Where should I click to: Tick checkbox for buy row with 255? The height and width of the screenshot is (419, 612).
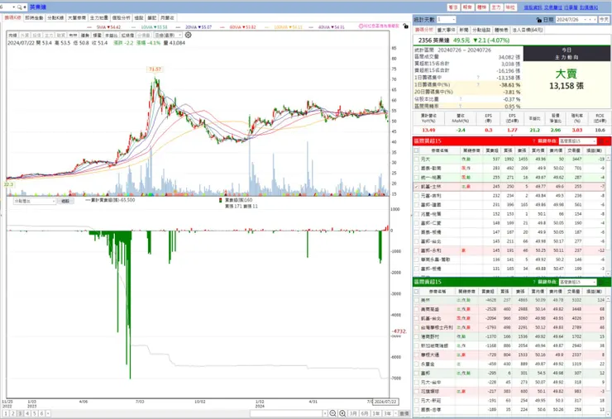point(417,178)
